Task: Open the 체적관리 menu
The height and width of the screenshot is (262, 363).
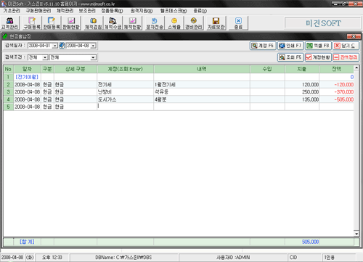Action: (65, 11)
